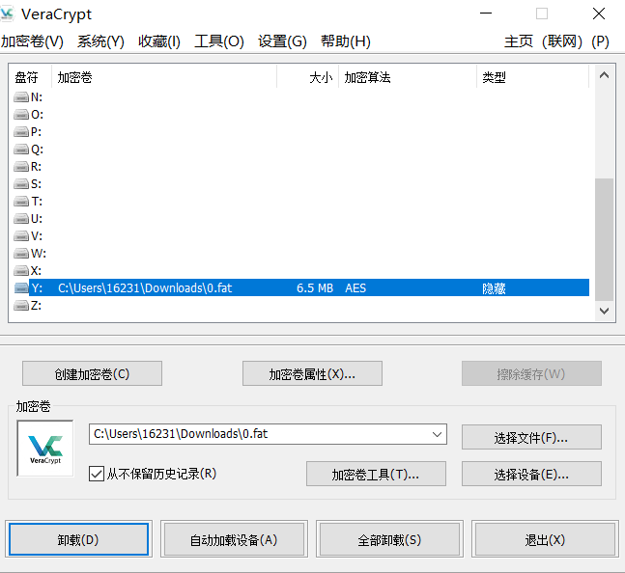The image size is (625, 573).
Task: Click the 类型 column header
Action: [x=532, y=77]
